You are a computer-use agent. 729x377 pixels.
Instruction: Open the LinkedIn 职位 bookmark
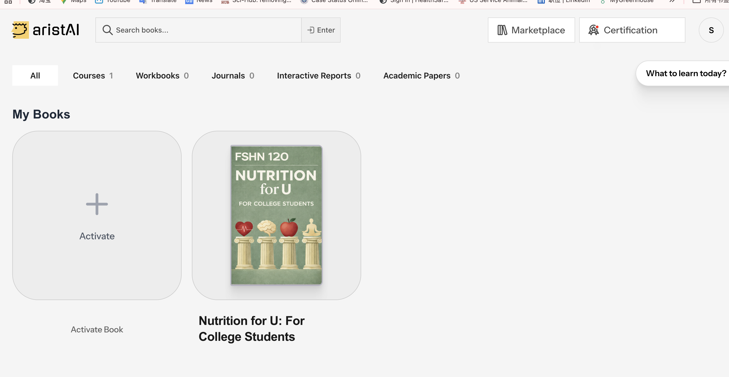pos(563,2)
